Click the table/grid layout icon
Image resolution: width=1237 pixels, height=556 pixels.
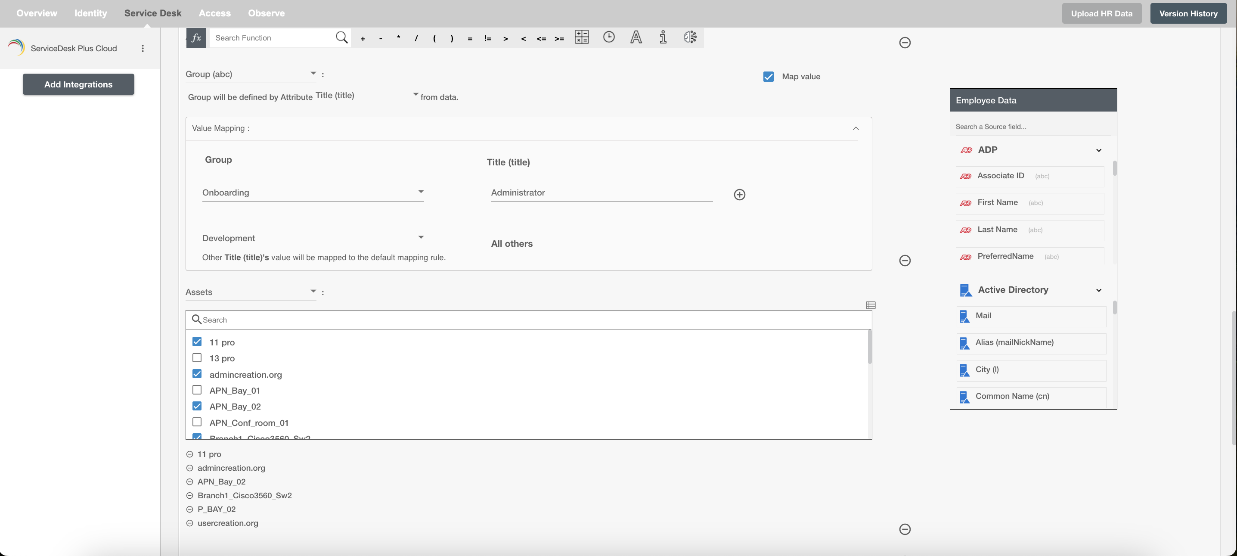point(871,305)
